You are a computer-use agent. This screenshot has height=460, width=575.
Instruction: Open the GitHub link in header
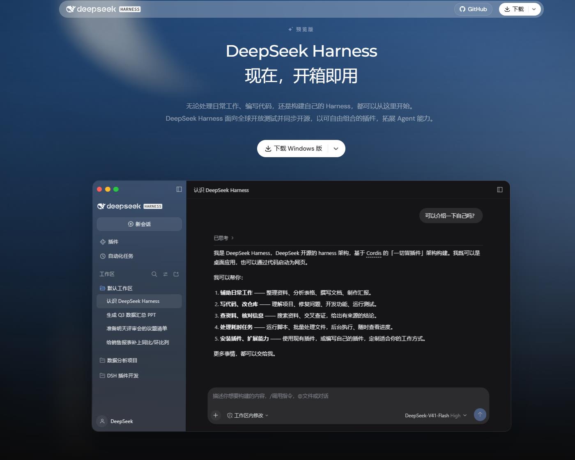[473, 9]
